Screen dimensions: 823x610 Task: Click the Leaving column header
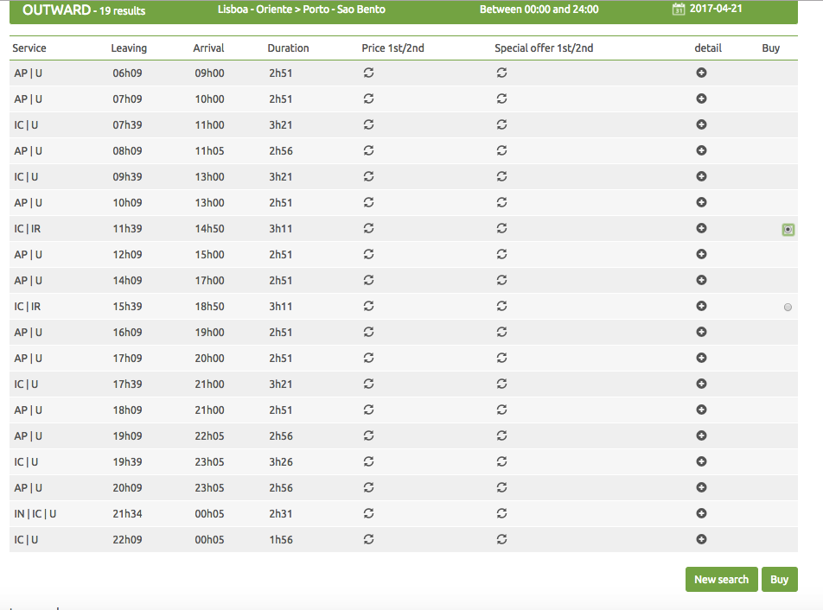129,48
